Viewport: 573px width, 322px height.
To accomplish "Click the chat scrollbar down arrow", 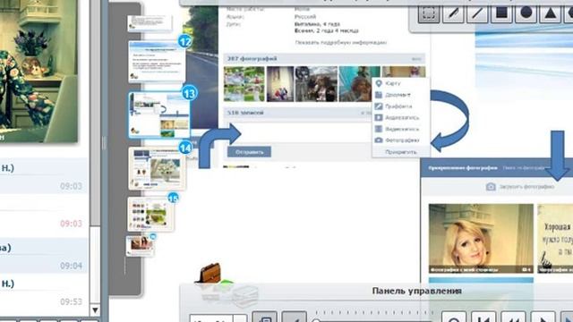I will coord(95,310).
